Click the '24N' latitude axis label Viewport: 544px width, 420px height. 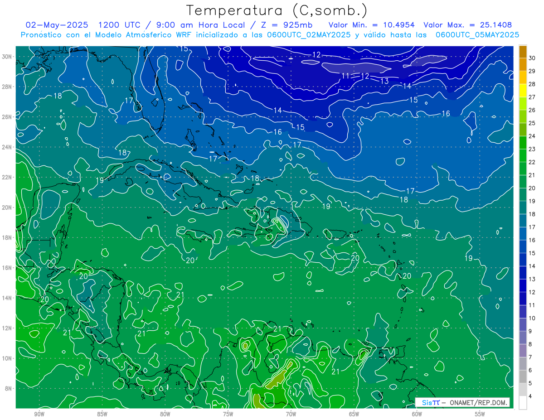pyautogui.click(x=7, y=147)
